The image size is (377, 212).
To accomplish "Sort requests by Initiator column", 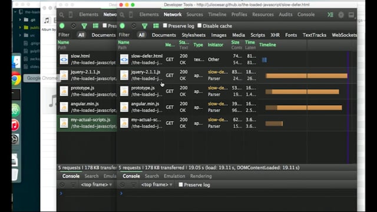I will 216,45.
